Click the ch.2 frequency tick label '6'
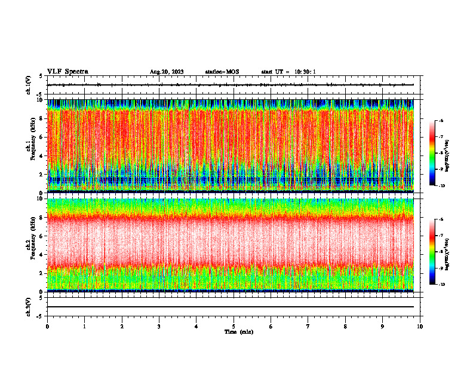The image size is (473, 366). pyautogui.click(x=41, y=236)
